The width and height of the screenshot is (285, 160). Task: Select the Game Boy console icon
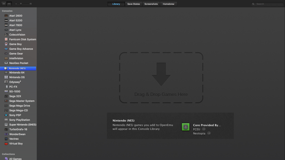tap(6, 44)
